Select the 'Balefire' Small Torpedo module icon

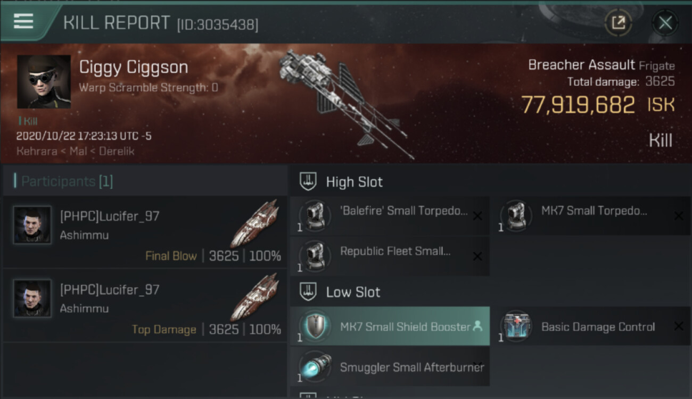(315, 215)
